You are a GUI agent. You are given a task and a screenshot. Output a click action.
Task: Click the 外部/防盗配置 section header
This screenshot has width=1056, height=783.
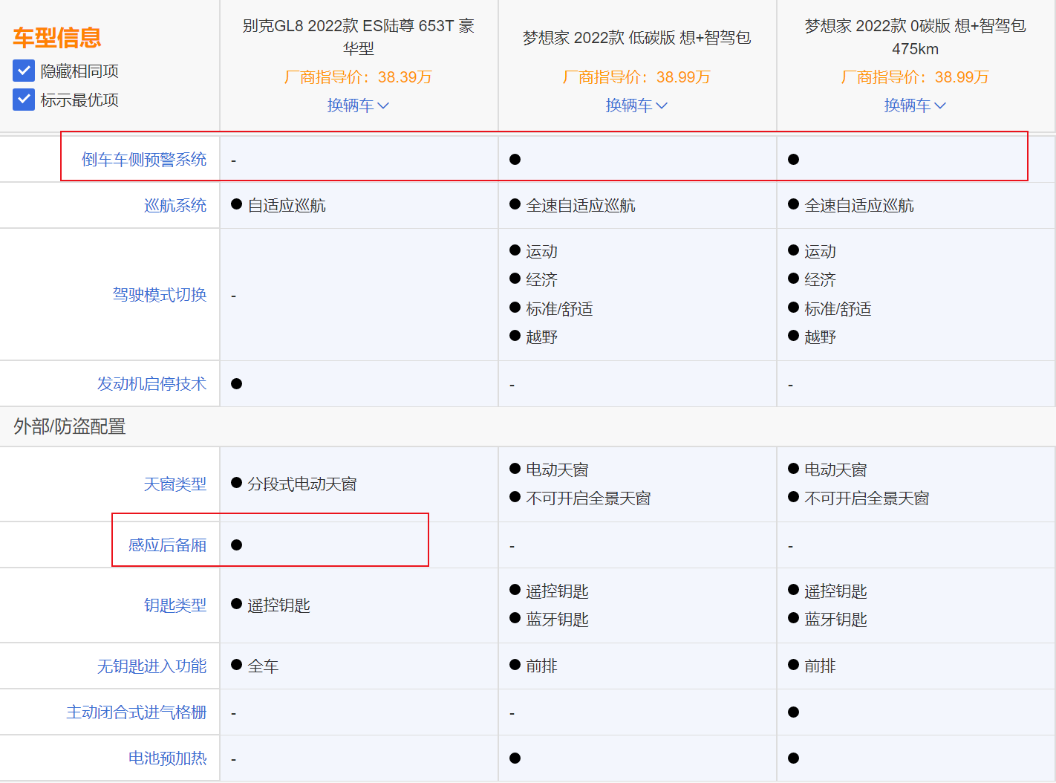68,427
